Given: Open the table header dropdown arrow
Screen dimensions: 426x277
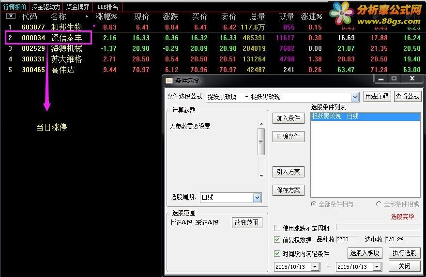Looking at the screenshot, I should 11,16.
